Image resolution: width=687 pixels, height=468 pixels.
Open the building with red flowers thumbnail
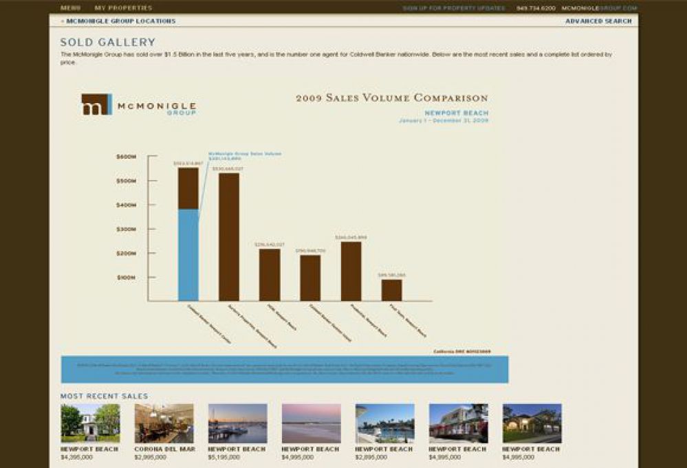458,423
